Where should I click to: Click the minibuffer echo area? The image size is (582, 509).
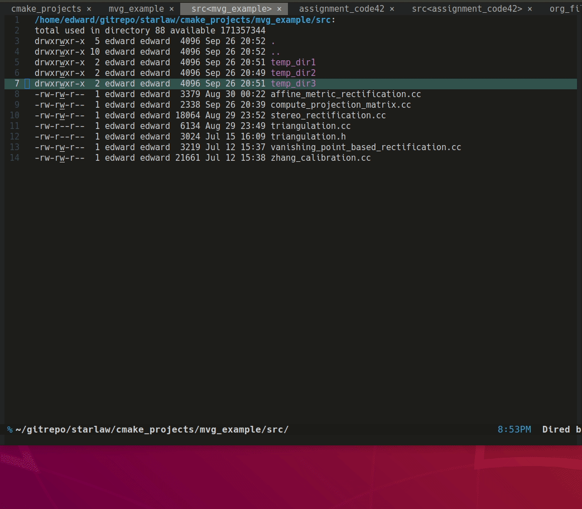291,440
